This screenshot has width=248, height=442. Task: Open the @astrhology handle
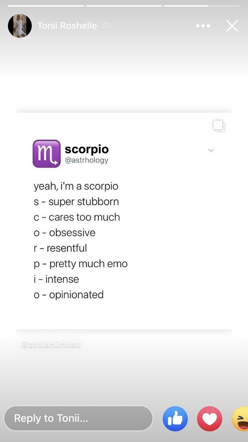point(87,160)
